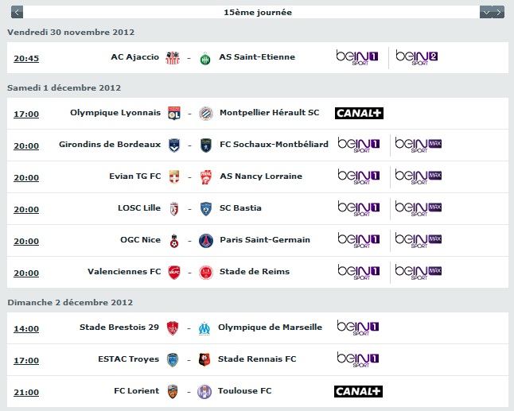Open the 20:45 AC Ajaccio match time link
Viewport: 514px width, 411px height.
pos(26,58)
